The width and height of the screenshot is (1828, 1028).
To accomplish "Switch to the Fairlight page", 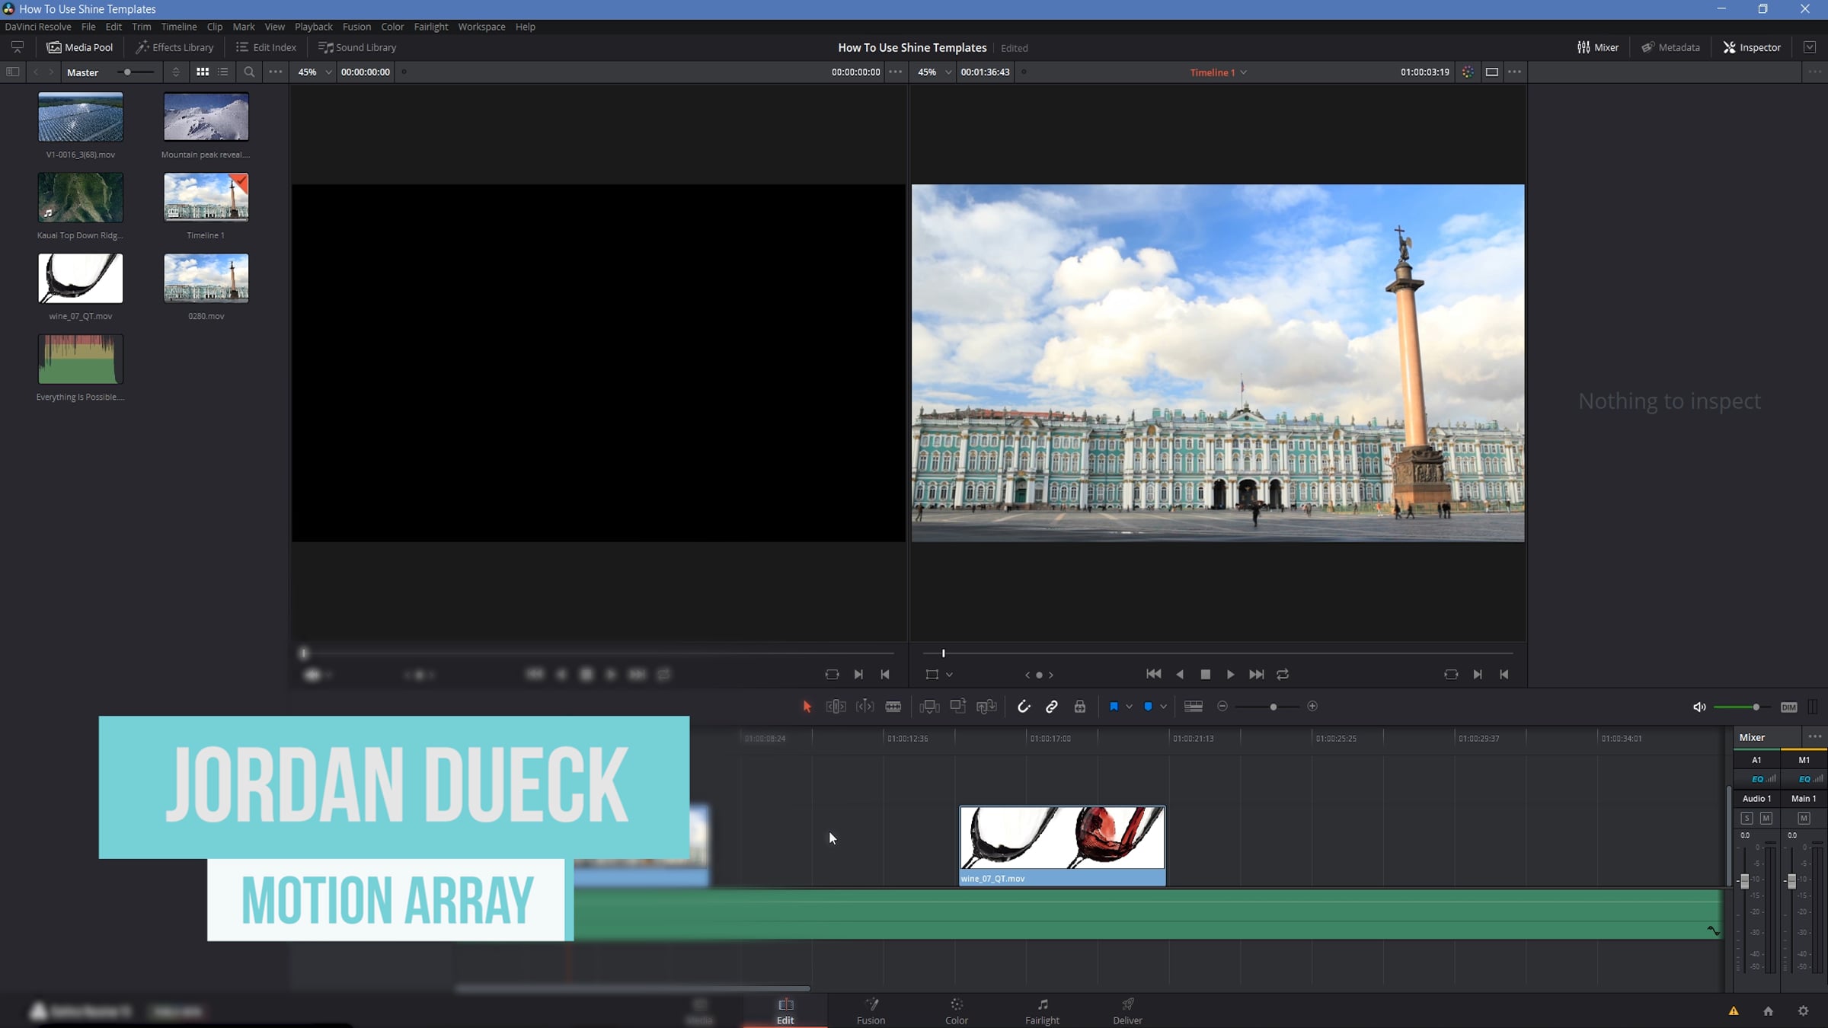I will pos(1042,1011).
